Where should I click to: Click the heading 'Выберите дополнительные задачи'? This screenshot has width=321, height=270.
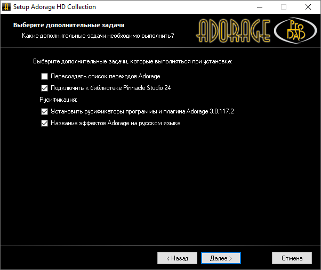(x=69, y=25)
